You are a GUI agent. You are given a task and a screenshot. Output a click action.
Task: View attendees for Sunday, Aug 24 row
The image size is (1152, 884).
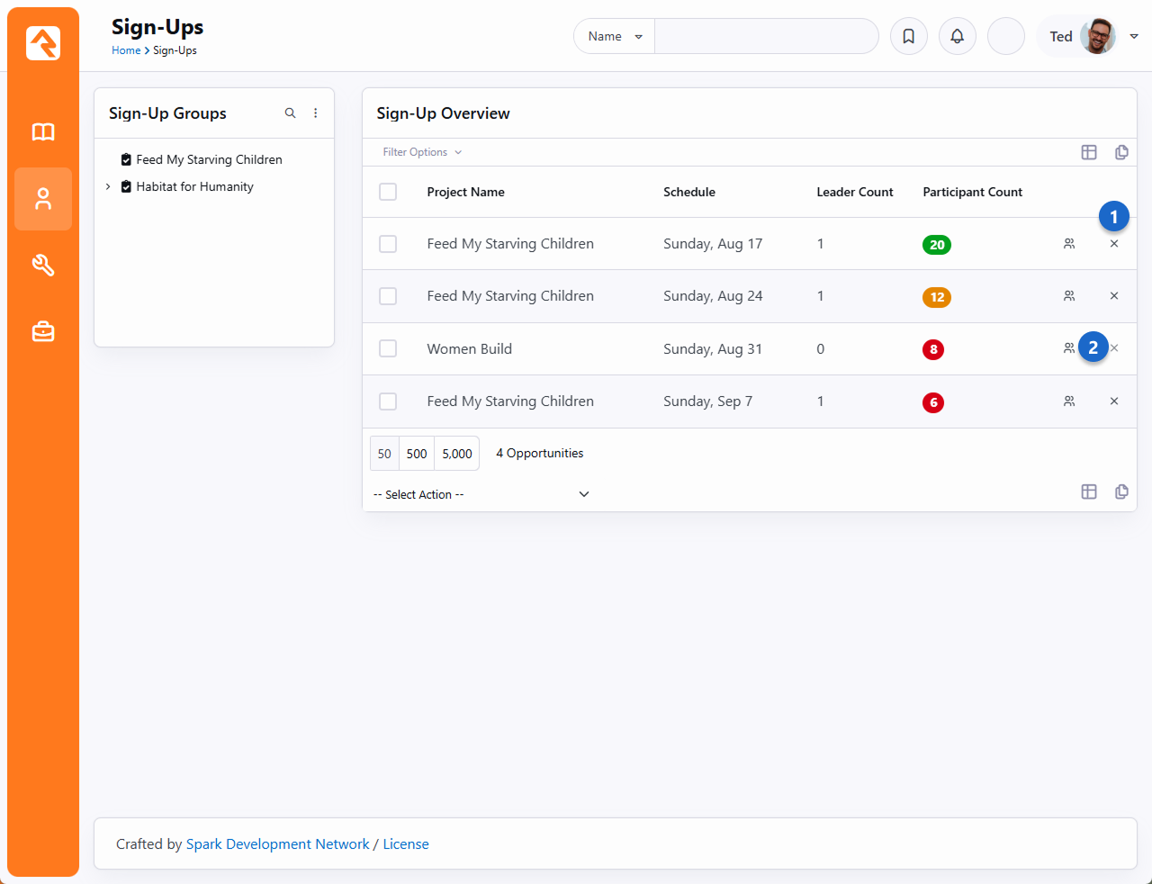click(1068, 296)
